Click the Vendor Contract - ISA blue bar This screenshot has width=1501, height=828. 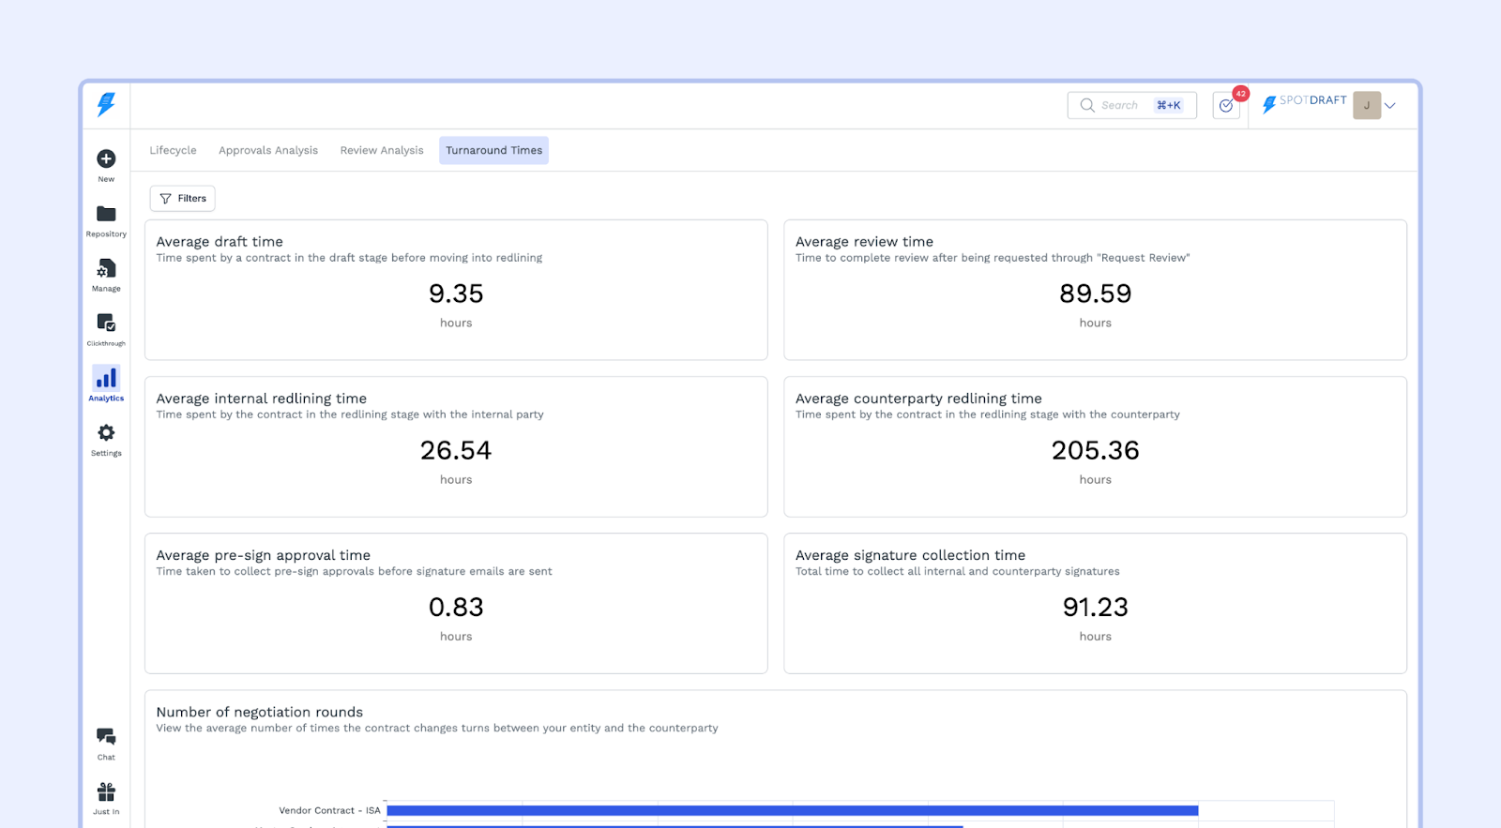(x=792, y=810)
